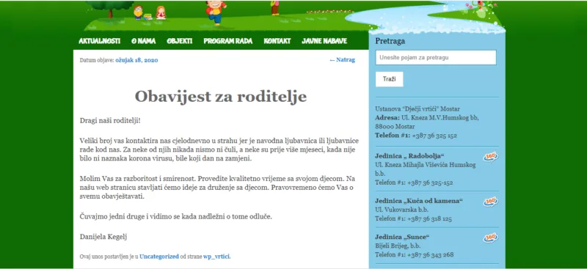Click the heading 'Obavijest za roditelje'
The image size is (587, 269).
click(221, 97)
